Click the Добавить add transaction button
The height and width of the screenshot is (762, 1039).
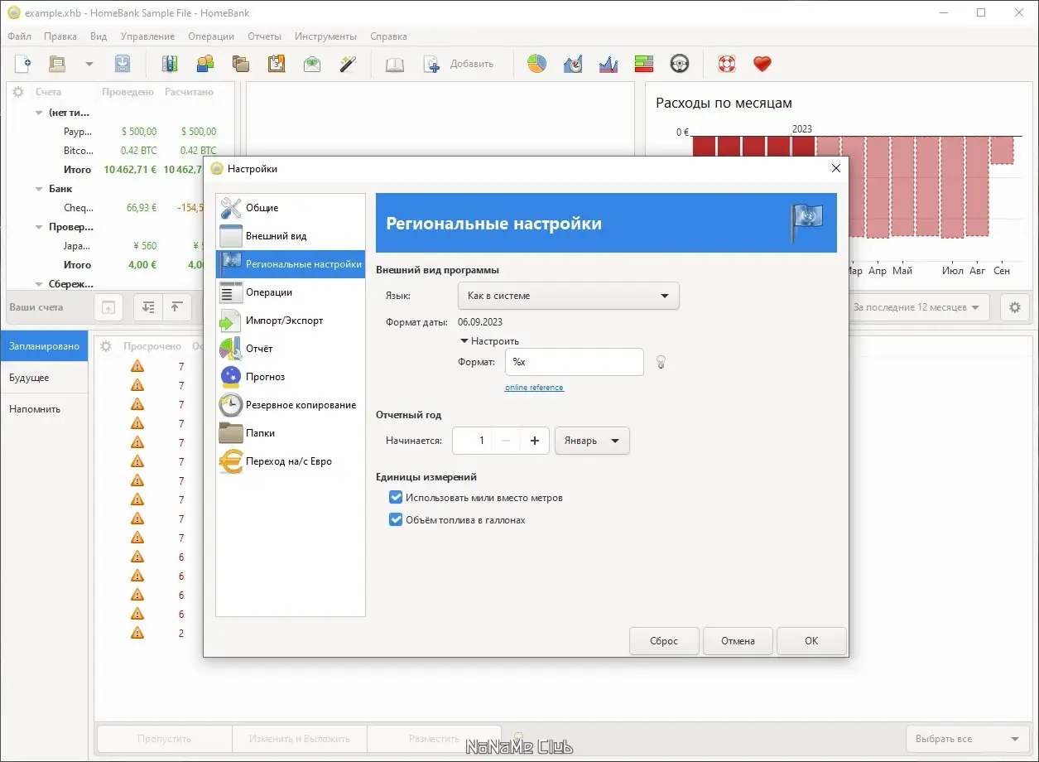click(459, 64)
